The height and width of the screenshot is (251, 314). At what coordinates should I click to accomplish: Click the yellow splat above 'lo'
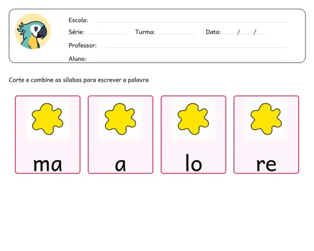[x=193, y=119]
